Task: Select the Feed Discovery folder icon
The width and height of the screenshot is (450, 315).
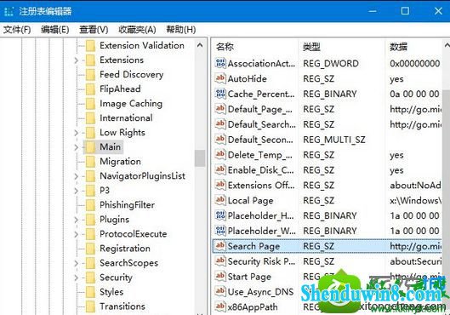Action: pyautogui.click(x=91, y=75)
